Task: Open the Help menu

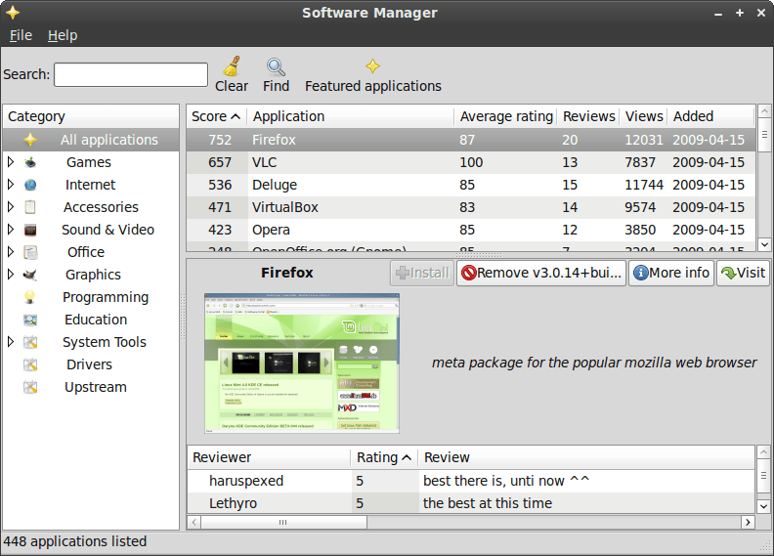Action: (63, 35)
